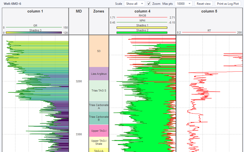Select the column 1 header
Screen dimensions: 244x152
click(x=35, y=11)
